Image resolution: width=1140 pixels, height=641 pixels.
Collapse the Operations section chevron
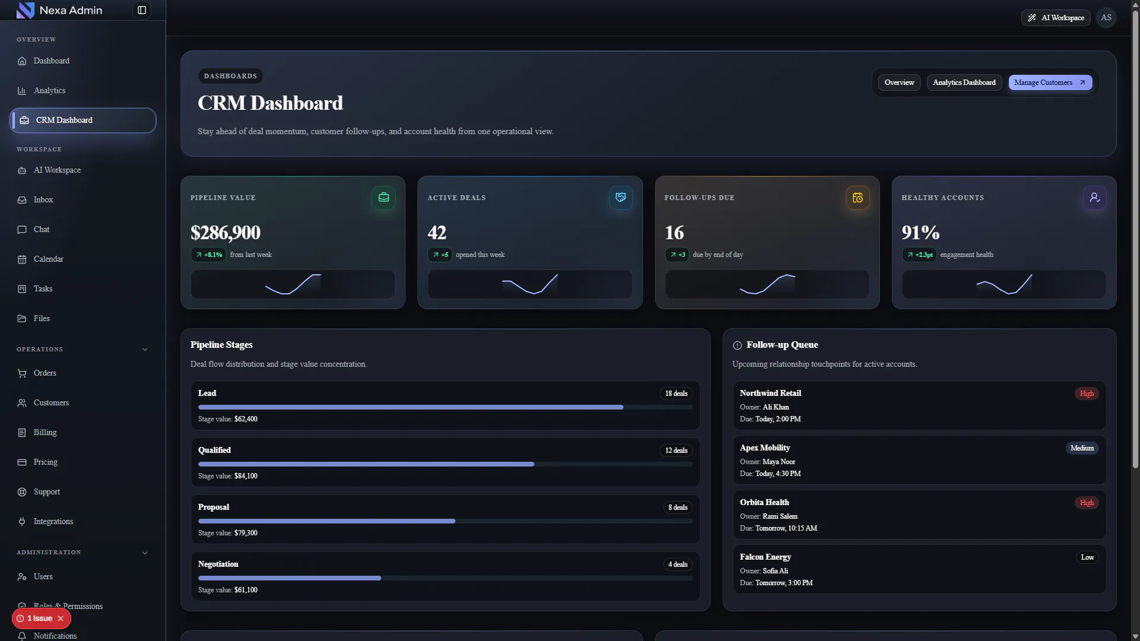pos(145,350)
